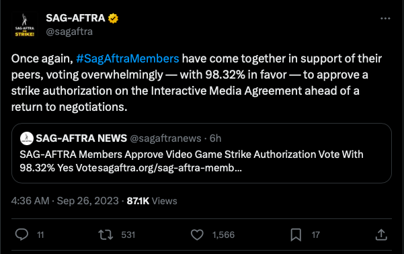
Task: Open the reply comment icon
Action: pos(22,235)
